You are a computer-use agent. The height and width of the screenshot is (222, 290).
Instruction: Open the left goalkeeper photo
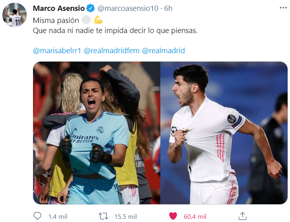tap(97, 133)
